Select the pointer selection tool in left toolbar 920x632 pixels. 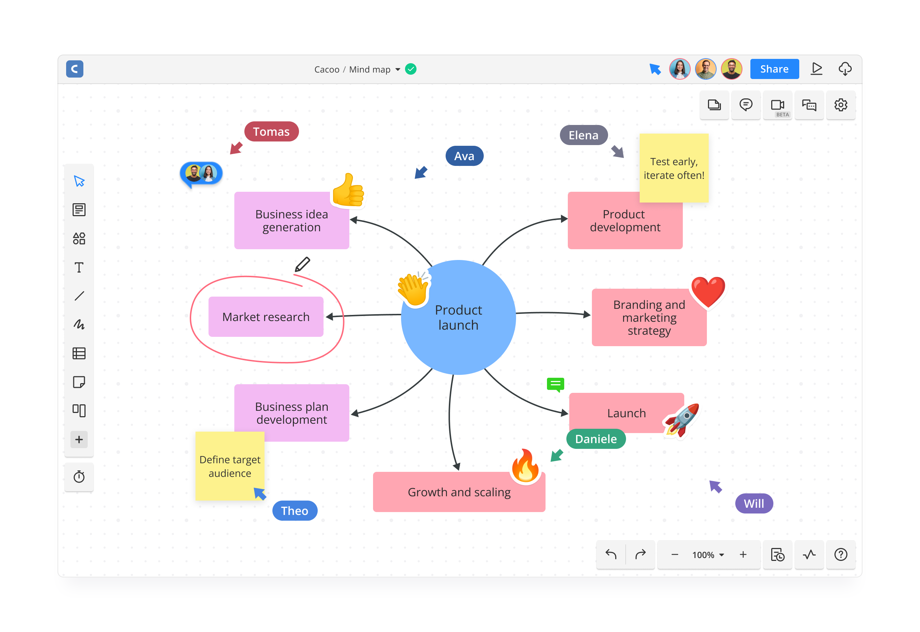79,181
